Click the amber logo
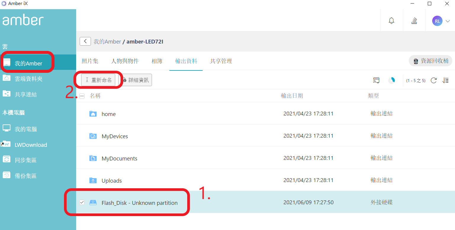 click(x=23, y=20)
